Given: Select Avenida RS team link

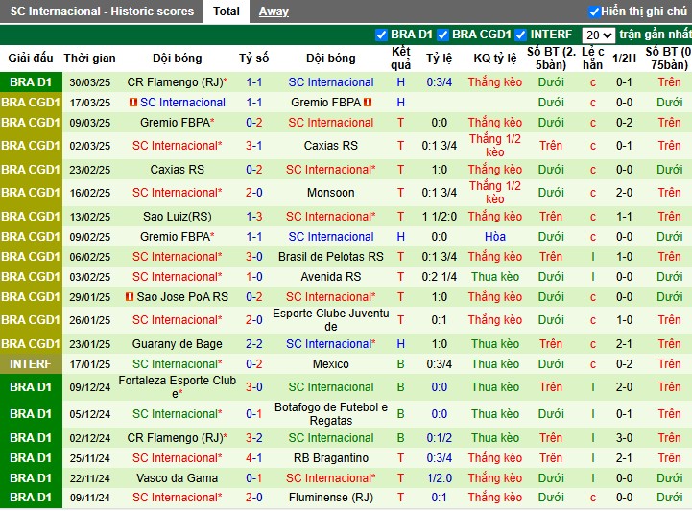Looking at the screenshot, I should (330, 277).
